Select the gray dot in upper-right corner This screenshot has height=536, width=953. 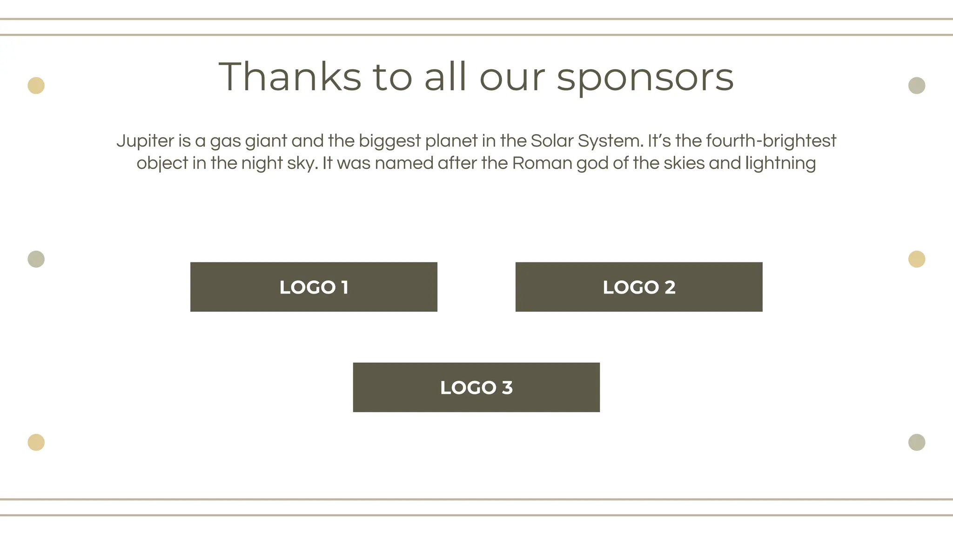[x=917, y=86]
